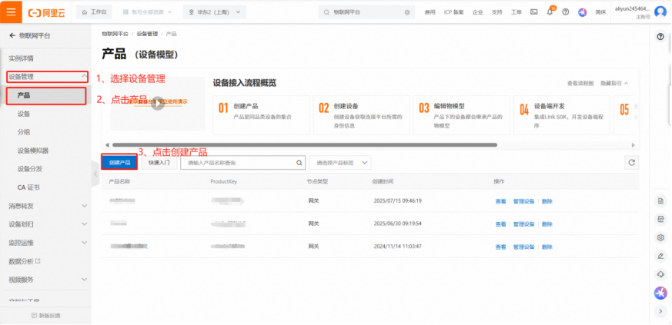The image size is (672, 325).
Task: Play the device access demo video
Action: coord(158,102)
